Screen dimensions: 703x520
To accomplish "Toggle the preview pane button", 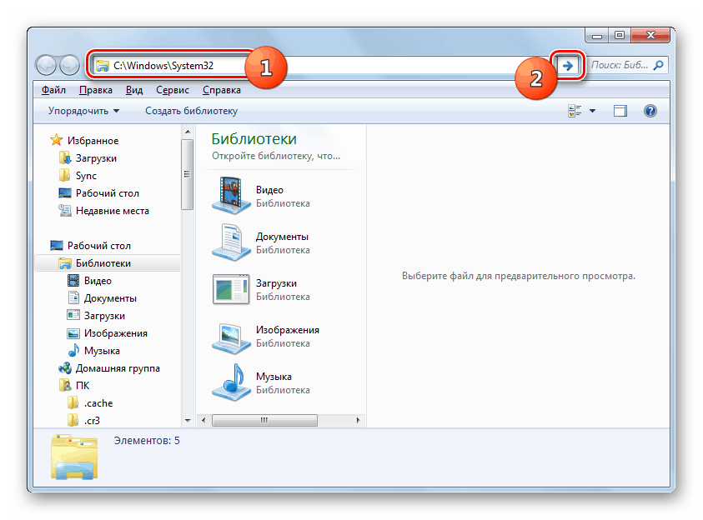I will 620,111.
